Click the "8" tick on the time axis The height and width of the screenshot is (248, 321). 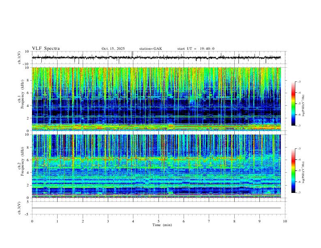point(234,221)
